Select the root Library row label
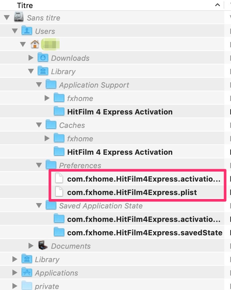Screen dimensions: 231x290 tap(47, 260)
